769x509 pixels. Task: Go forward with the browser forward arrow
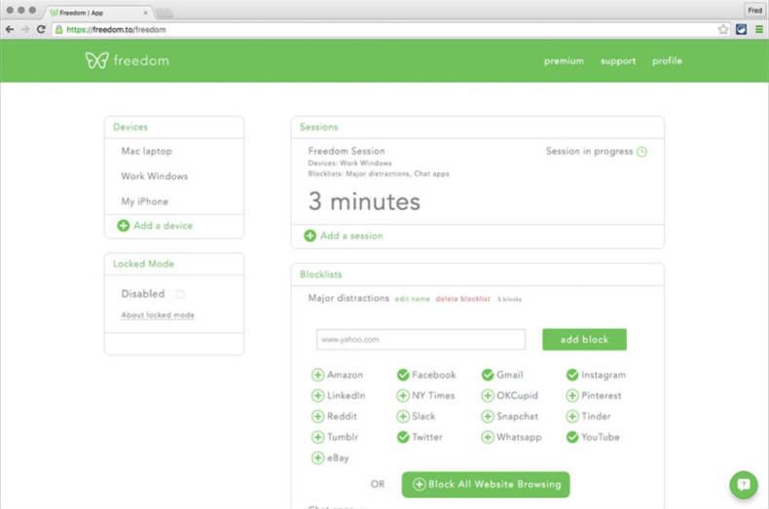[25, 29]
